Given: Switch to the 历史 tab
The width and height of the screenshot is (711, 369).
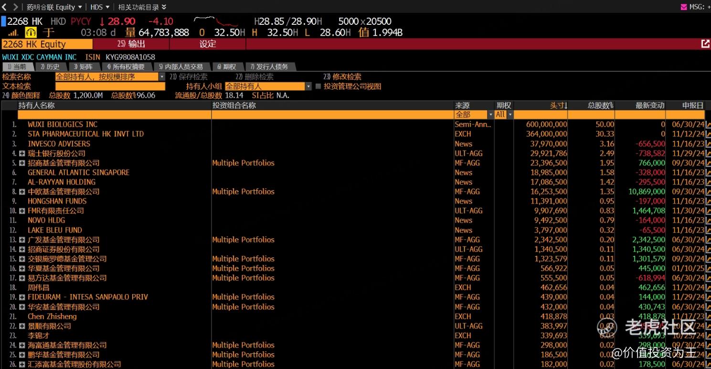Looking at the screenshot, I should 50,67.
